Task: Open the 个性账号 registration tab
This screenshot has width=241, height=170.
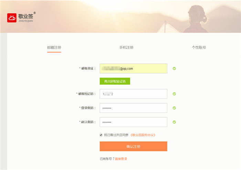Action: pos(199,47)
